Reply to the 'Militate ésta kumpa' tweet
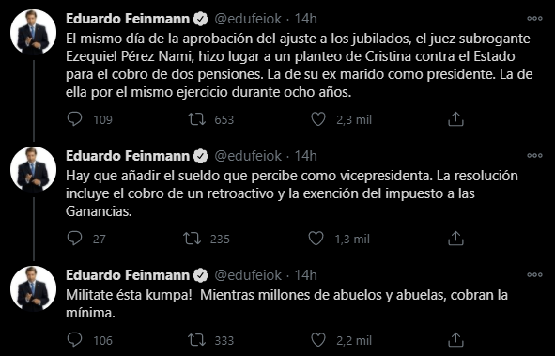 [74, 340]
